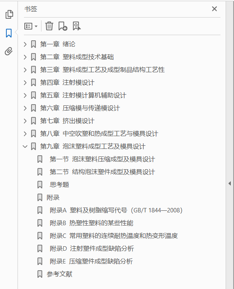Go to 附录 bookmark
The width and height of the screenshot is (234, 289).
pos(53,198)
